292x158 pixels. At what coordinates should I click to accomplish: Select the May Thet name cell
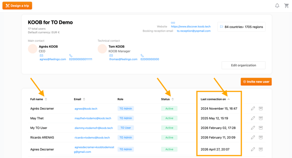click(x=37, y=118)
